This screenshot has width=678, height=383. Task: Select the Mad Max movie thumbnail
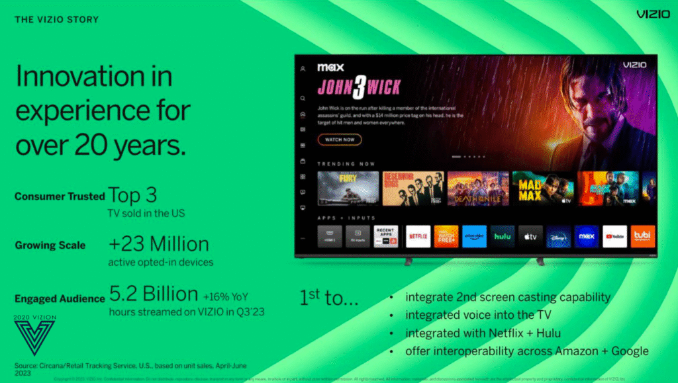[x=542, y=189]
